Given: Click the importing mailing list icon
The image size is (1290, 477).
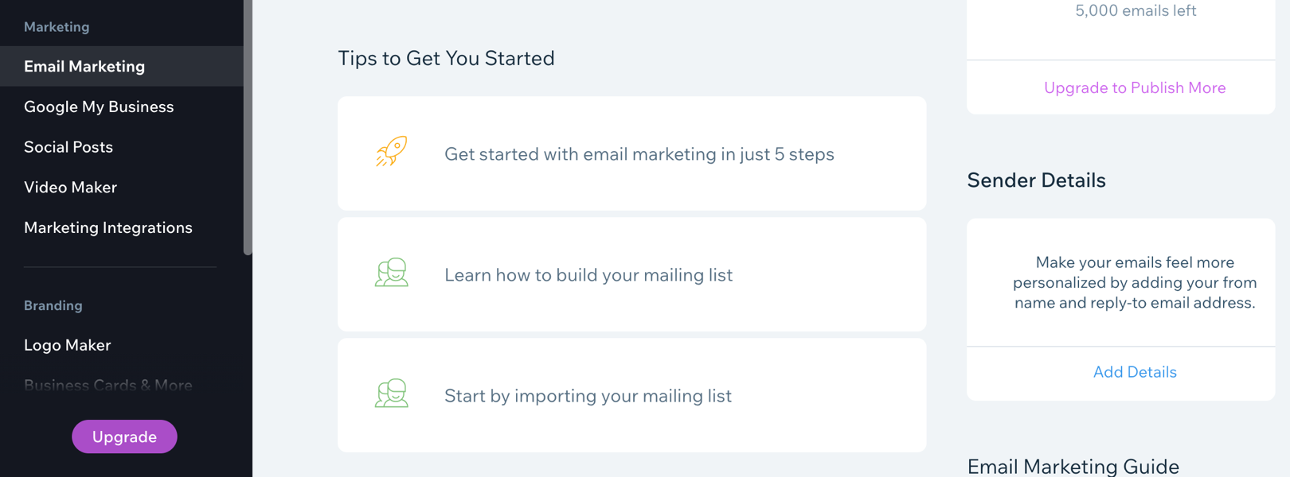Looking at the screenshot, I should (x=392, y=394).
